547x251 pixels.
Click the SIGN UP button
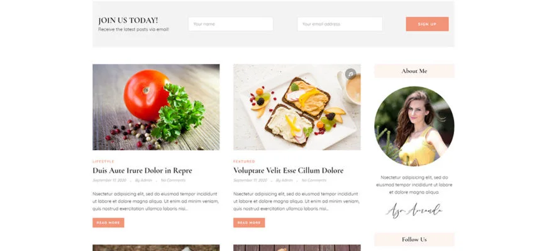(427, 24)
